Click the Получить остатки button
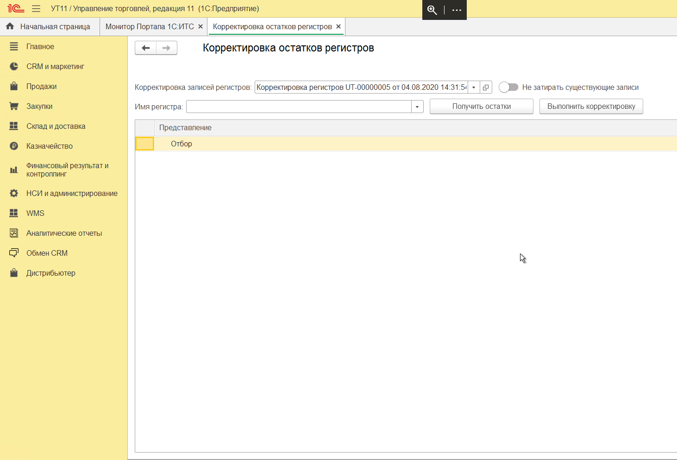The height and width of the screenshot is (460, 677). click(482, 107)
